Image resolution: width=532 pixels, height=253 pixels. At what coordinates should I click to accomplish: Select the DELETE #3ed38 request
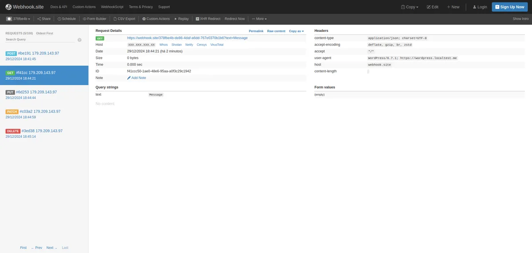44,134
